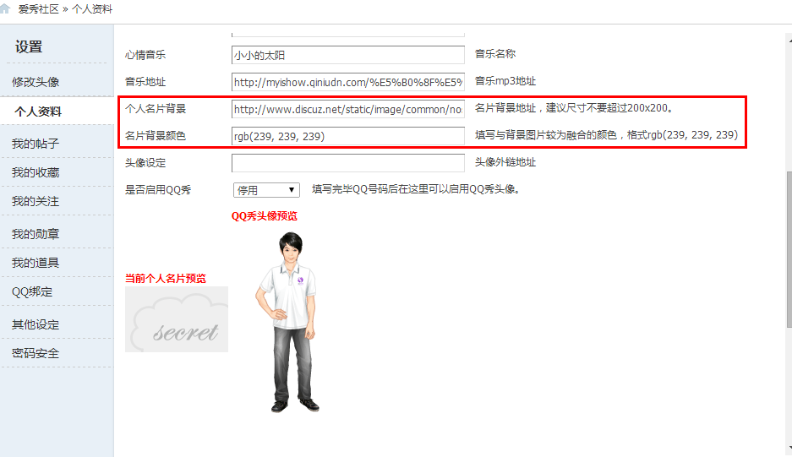Click the 名片背景地址 size hint text
The width and height of the screenshot is (792, 457).
tap(574, 107)
